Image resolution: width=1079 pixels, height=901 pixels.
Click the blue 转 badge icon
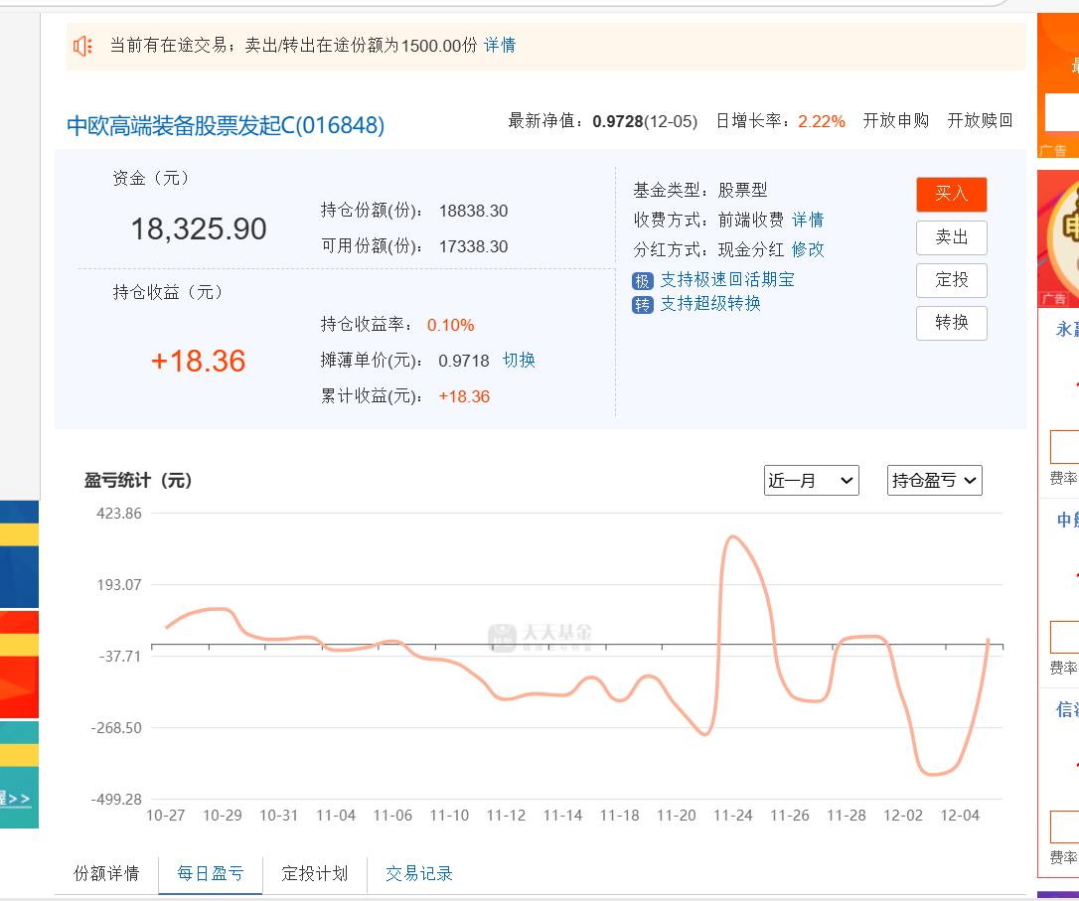pos(643,305)
